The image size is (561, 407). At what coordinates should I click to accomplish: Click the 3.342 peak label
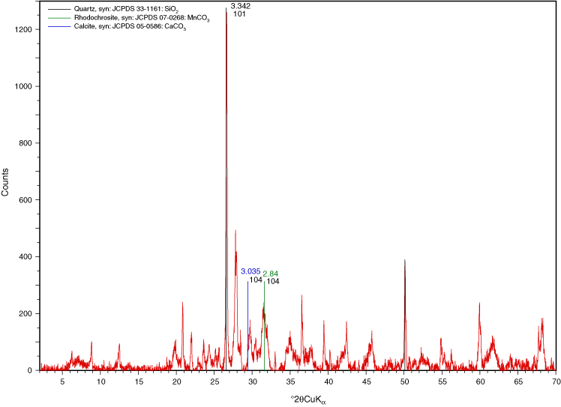pyautogui.click(x=240, y=5)
